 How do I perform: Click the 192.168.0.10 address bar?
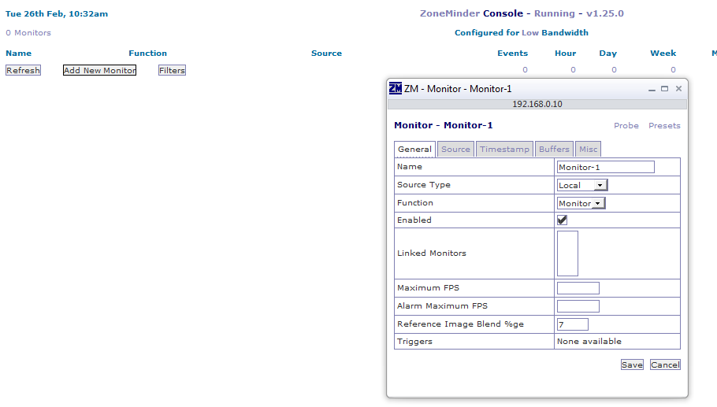pos(537,104)
